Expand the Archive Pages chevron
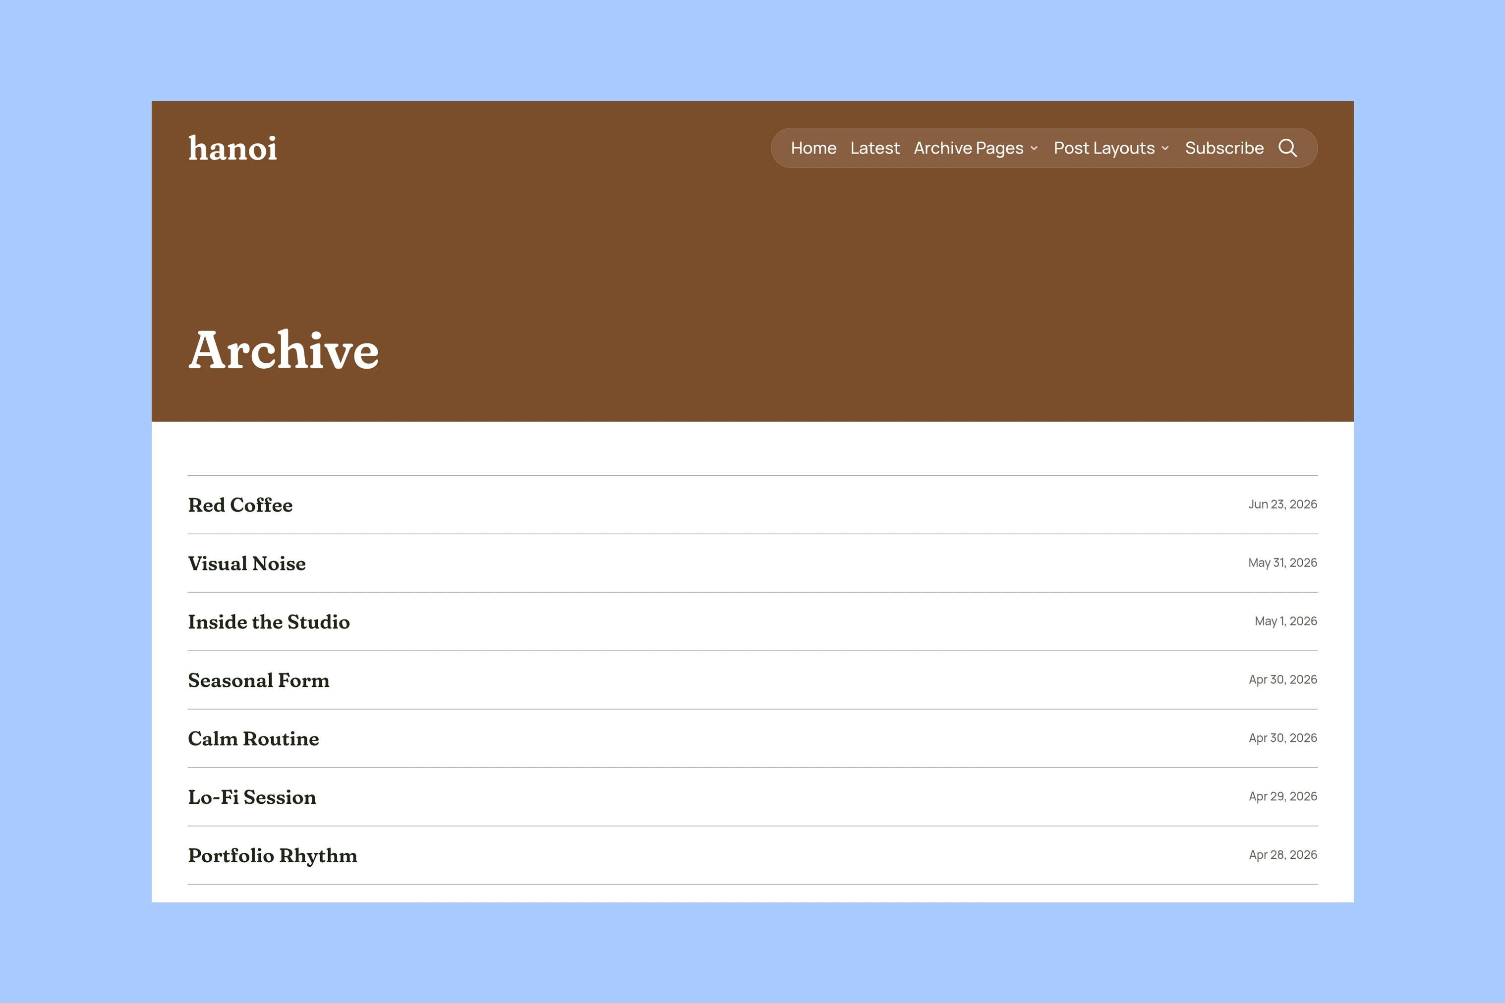 click(x=1034, y=148)
